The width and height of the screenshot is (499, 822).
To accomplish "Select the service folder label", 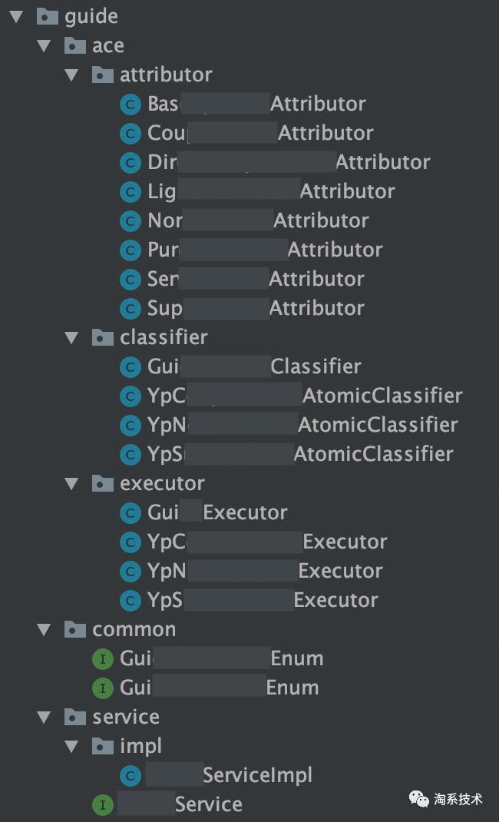I will click(125, 717).
